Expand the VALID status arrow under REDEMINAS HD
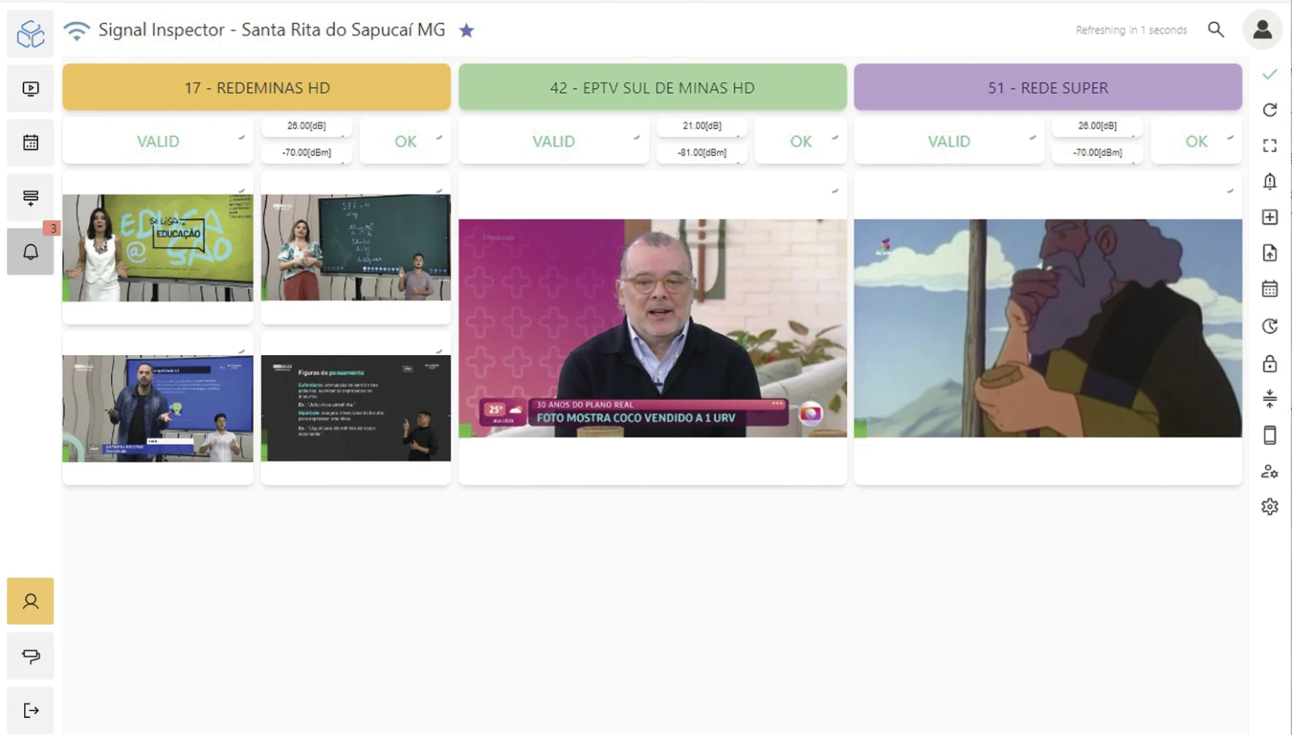This screenshot has width=1292, height=735. (x=241, y=137)
